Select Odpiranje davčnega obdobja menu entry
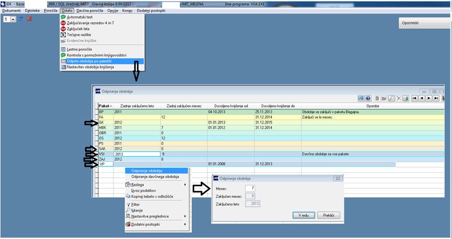The height and width of the screenshot is (239, 452). tap(155, 177)
